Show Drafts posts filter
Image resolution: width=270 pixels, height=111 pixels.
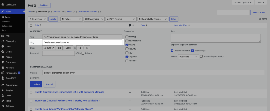57,12
